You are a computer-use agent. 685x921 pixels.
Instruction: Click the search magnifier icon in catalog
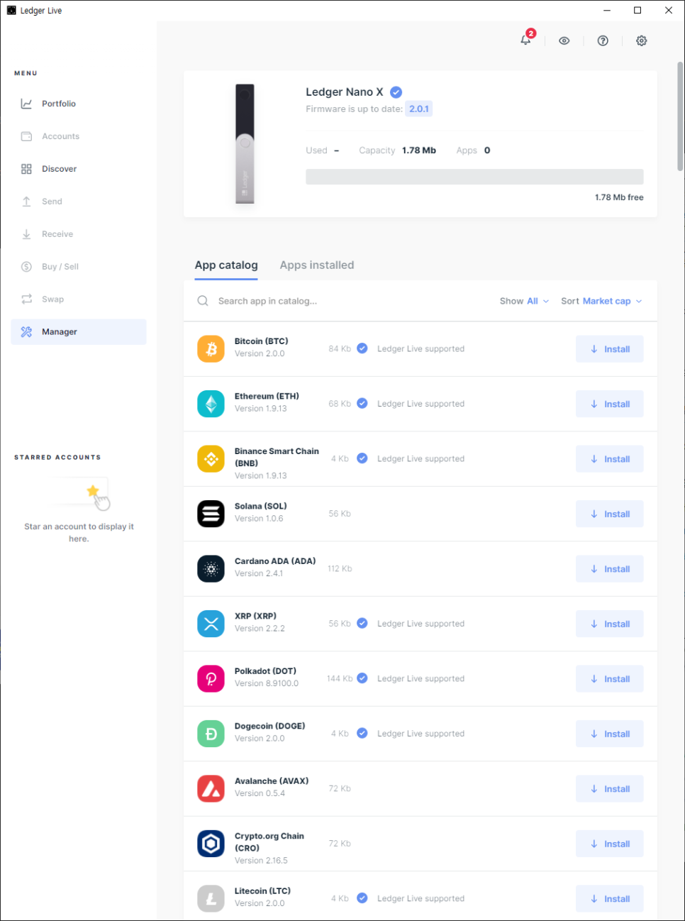pyautogui.click(x=203, y=301)
